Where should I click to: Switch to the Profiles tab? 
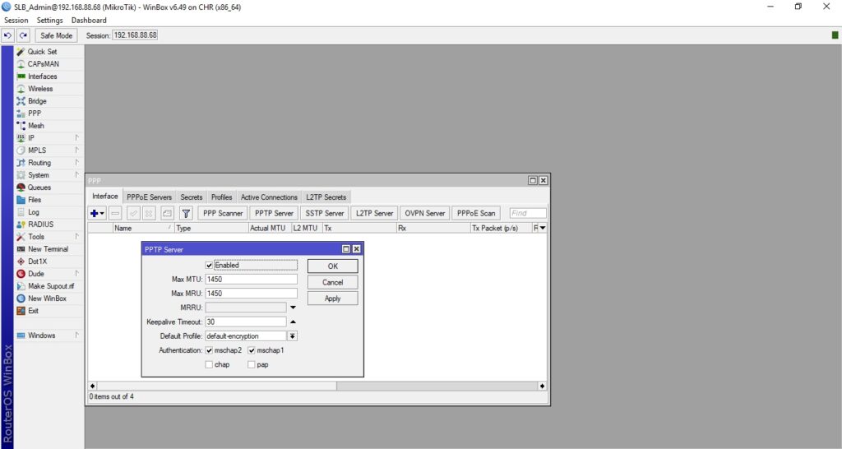point(222,197)
